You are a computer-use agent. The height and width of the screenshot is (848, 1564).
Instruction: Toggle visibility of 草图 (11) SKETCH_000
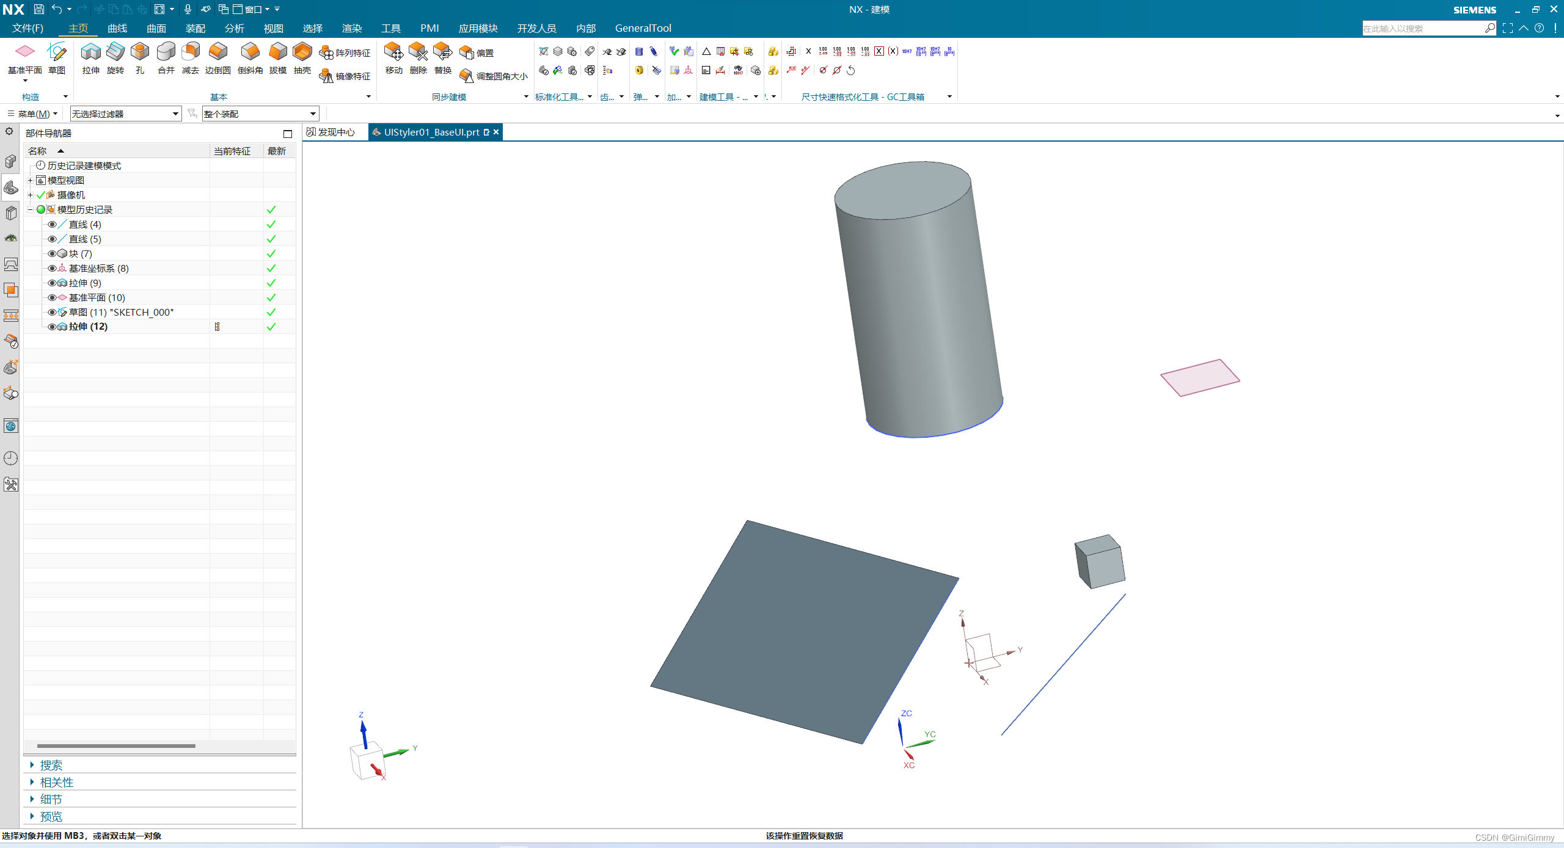(x=52, y=312)
